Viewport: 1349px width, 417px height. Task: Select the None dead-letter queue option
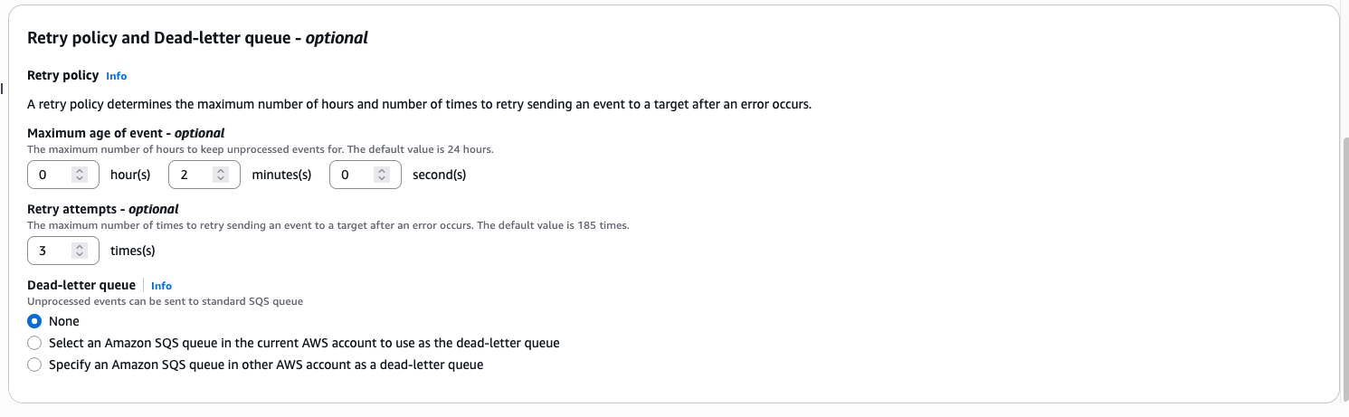pos(34,321)
